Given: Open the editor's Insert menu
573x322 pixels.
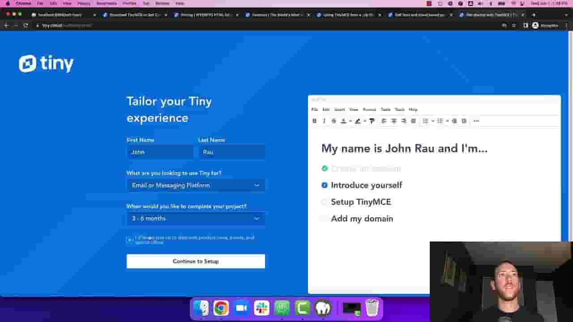Looking at the screenshot, I should point(339,110).
